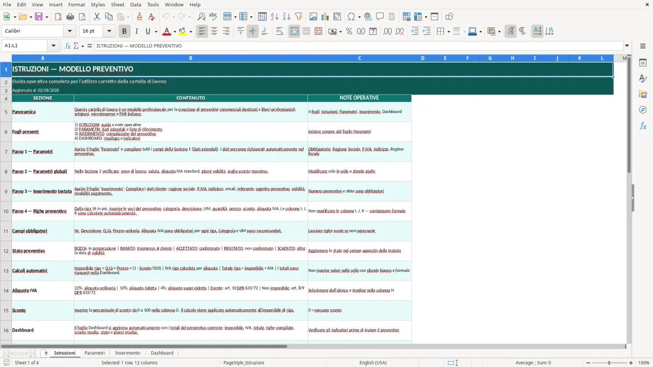Image resolution: width=653 pixels, height=367 pixels.
Task: Open background color dropdown arrow
Action: coord(190,32)
